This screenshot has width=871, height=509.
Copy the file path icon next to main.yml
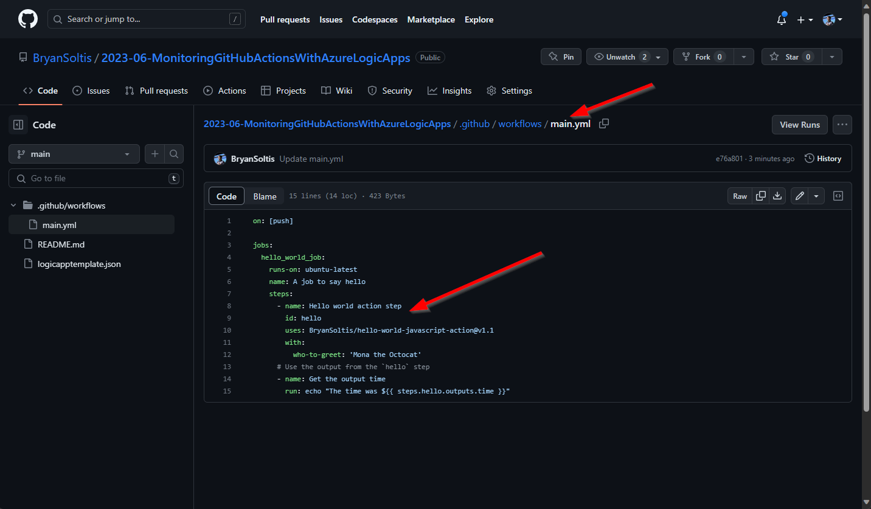coord(603,124)
